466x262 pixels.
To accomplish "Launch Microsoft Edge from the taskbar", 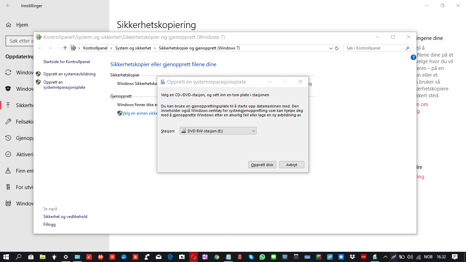I will point(170,257).
